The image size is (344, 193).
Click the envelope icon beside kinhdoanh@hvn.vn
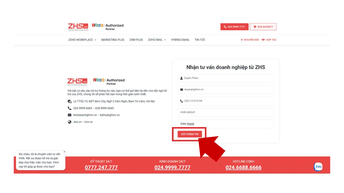pos(70,115)
